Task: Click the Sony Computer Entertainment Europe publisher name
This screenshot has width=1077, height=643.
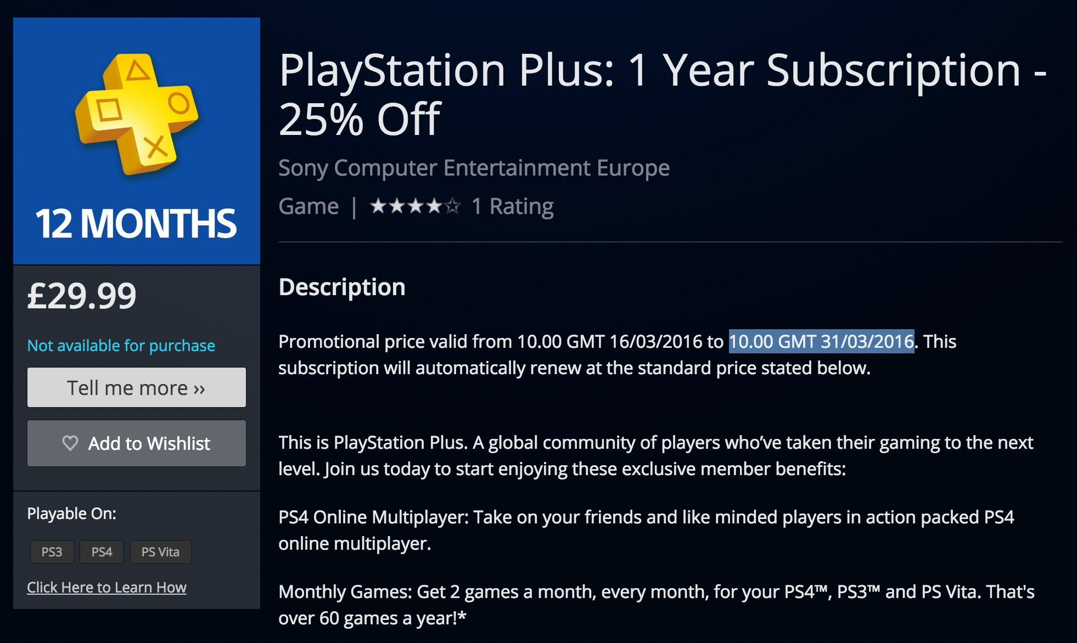Action: click(474, 168)
